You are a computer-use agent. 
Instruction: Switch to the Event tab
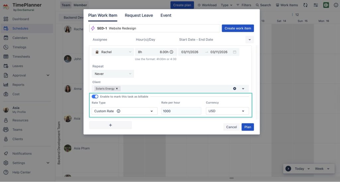166,15
